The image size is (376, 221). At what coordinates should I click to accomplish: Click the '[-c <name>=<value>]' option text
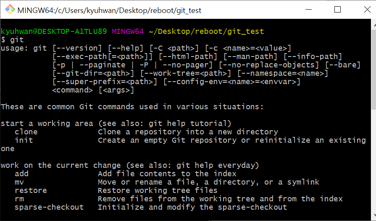pyautogui.click(x=248, y=48)
